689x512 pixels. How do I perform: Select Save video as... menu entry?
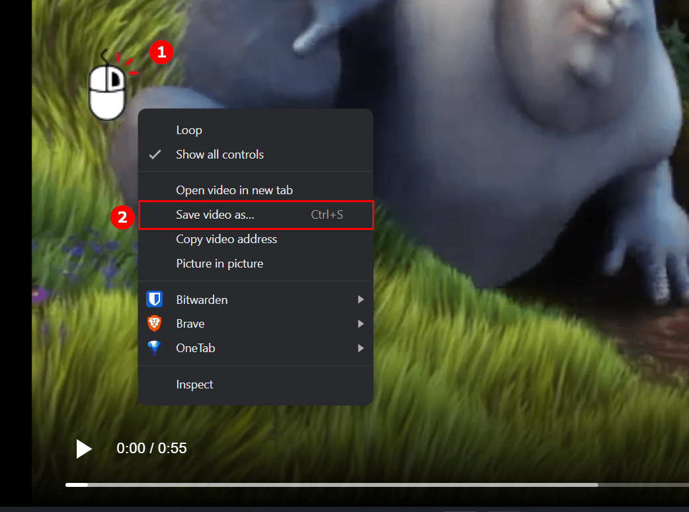256,215
